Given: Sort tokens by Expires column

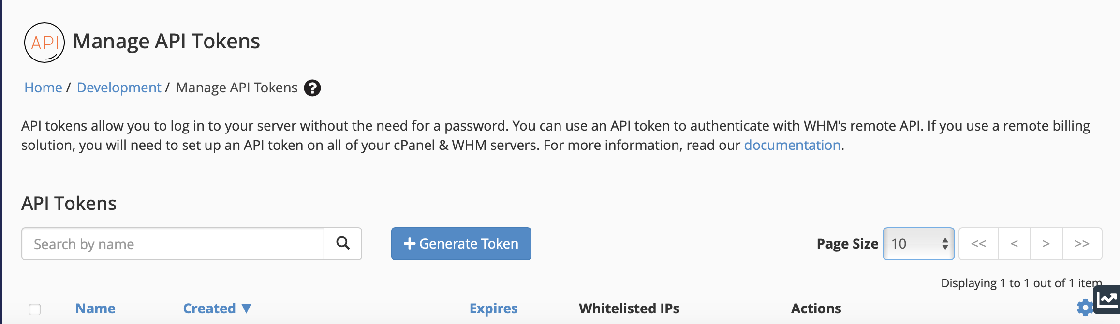Looking at the screenshot, I should [x=493, y=309].
